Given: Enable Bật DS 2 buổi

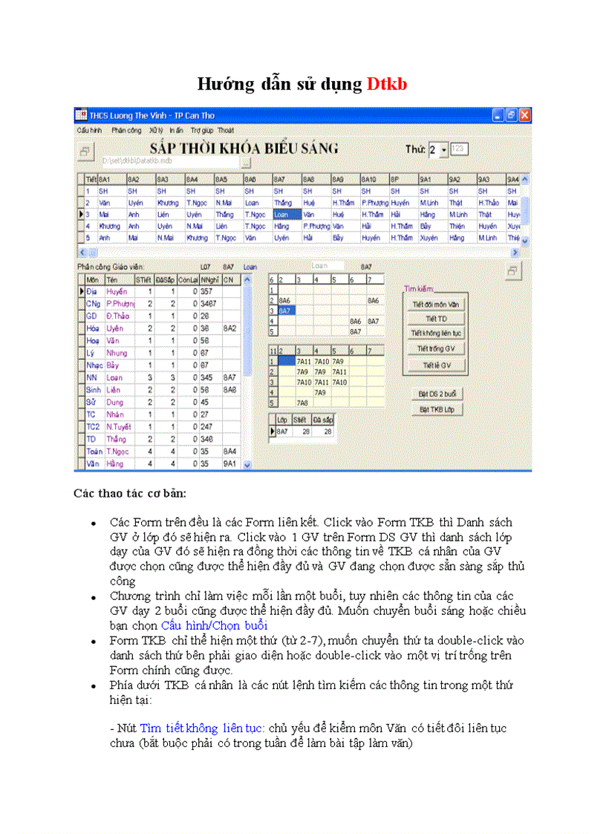Looking at the screenshot, I should click(437, 394).
